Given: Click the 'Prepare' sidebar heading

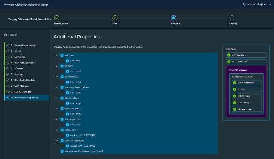Looking at the screenshot, I should click(x=10, y=35).
